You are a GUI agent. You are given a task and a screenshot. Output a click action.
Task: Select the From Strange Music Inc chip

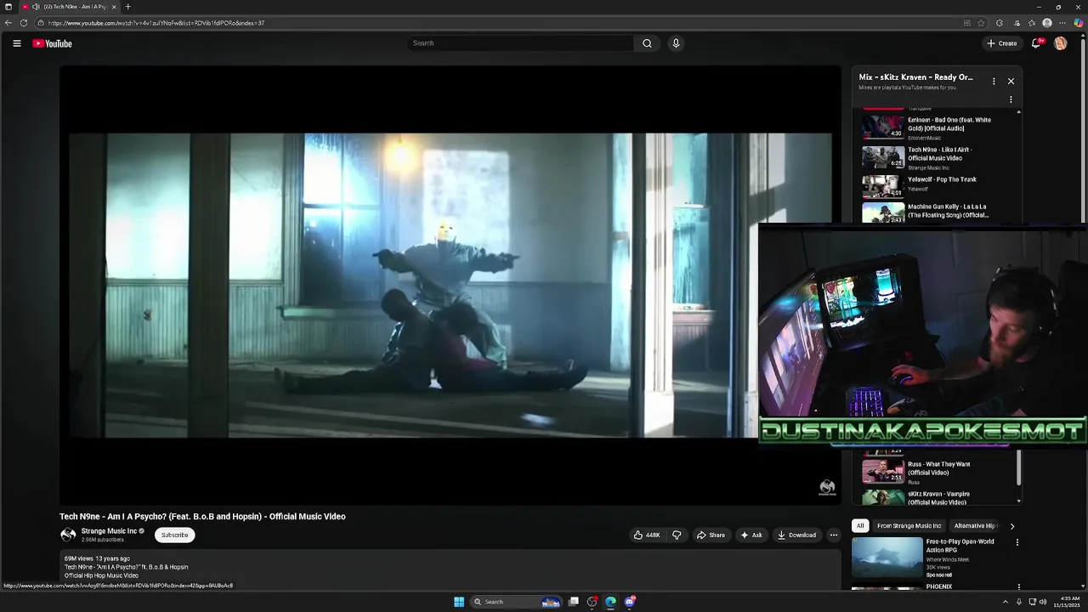[x=909, y=526]
